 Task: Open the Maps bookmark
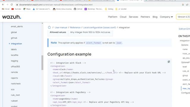pyautogui.click(x=27, y=9)
